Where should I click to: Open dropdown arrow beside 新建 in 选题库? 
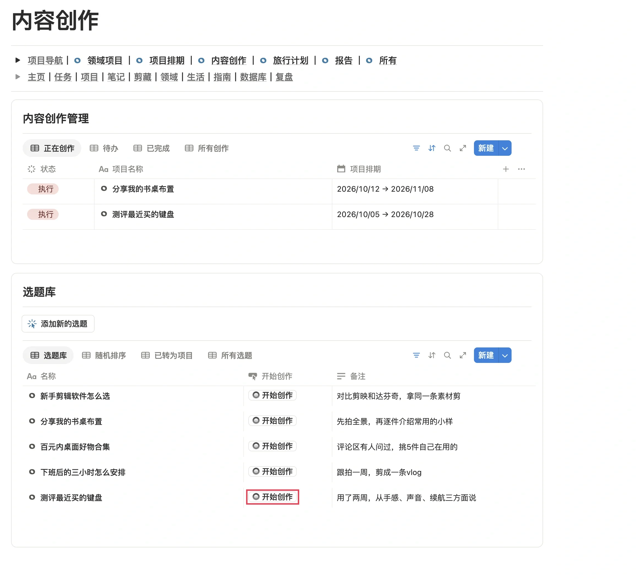pyautogui.click(x=505, y=355)
